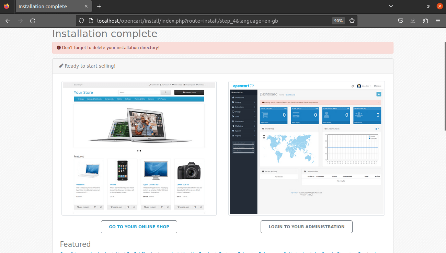Viewport: 446px width, 253px height.
Task: Click the delete installation directory warning text
Action: click(x=111, y=48)
